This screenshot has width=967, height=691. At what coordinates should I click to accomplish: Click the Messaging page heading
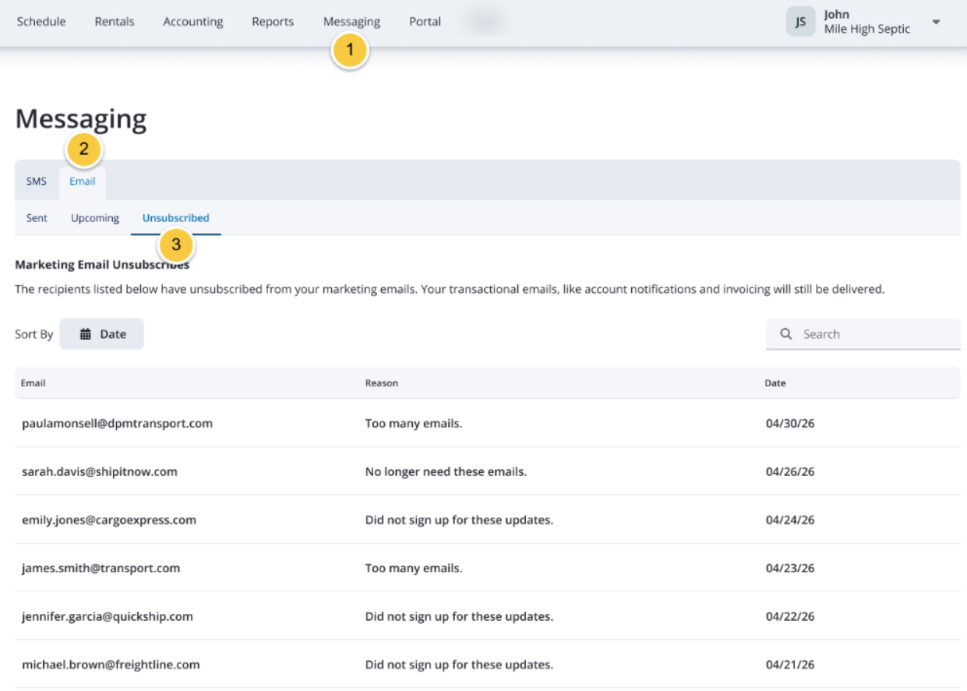[81, 119]
